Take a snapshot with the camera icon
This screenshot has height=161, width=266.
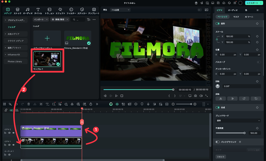(x=195, y=96)
